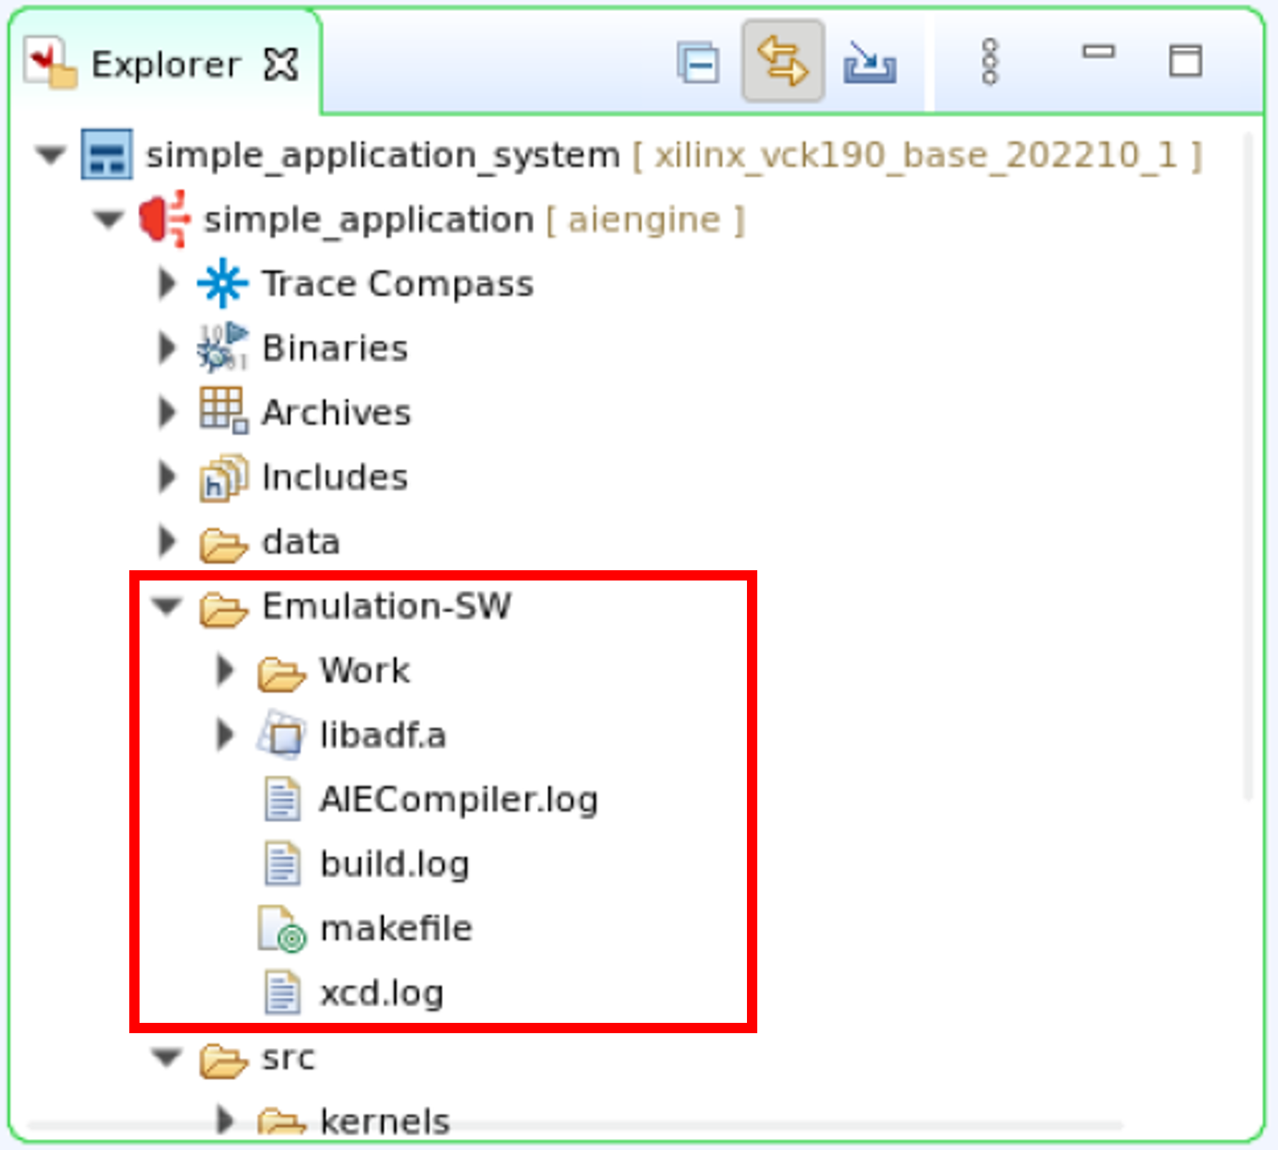Click the Collapse All toolbar icon
The width and height of the screenshot is (1278, 1150).
698,63
